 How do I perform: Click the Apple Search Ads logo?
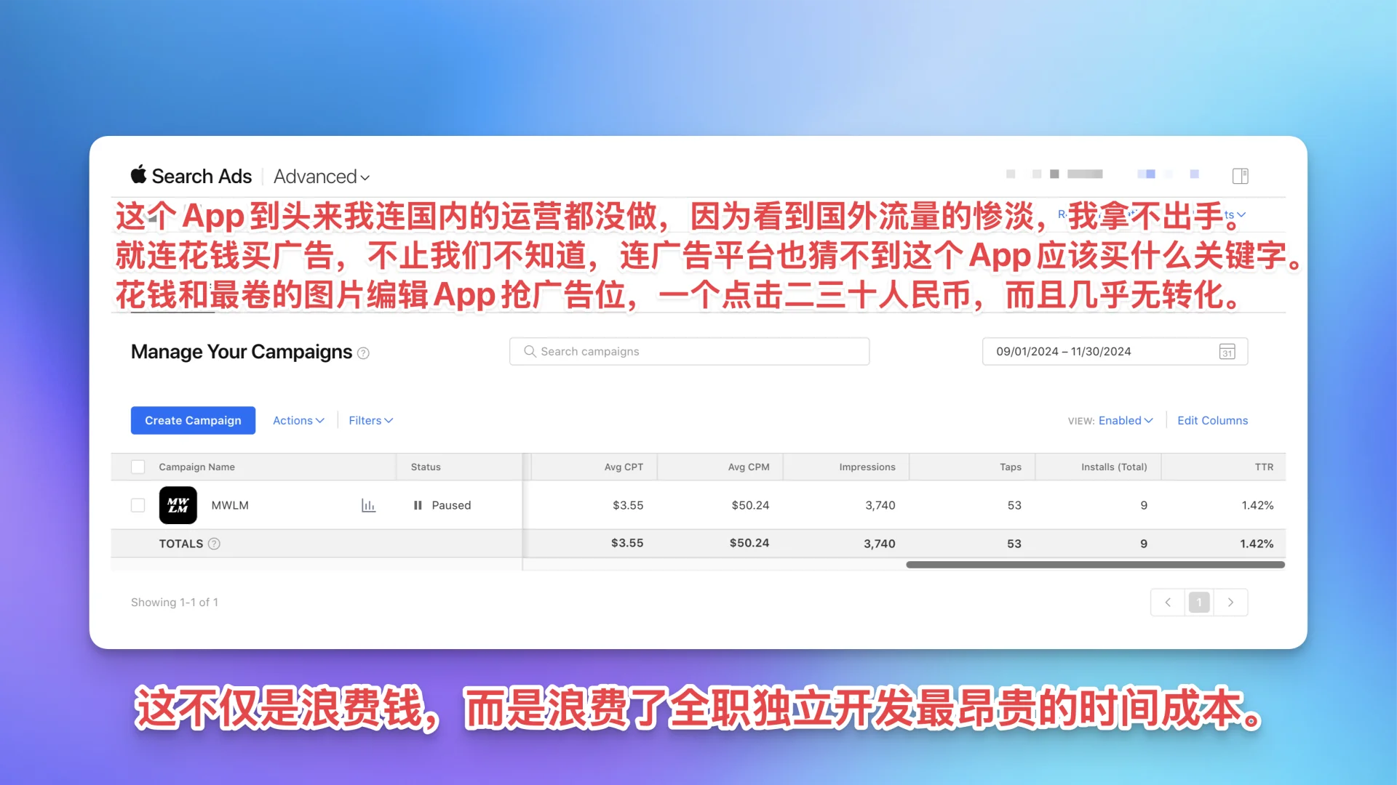139,175
